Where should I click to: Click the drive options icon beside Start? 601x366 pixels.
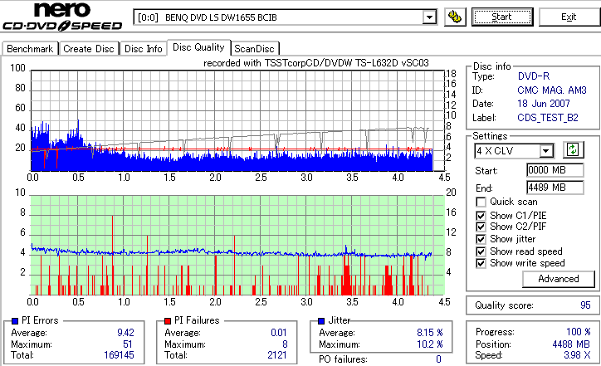point(455,17)
